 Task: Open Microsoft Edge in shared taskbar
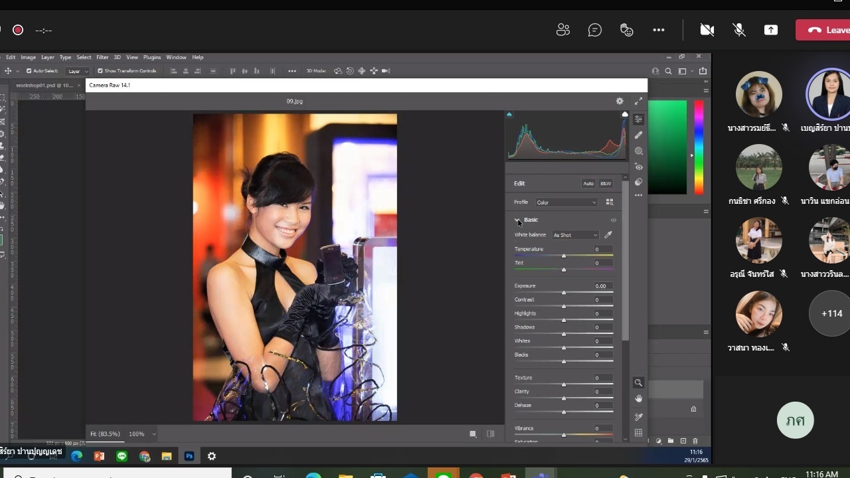pyautogui.click(x=76, y=456)
